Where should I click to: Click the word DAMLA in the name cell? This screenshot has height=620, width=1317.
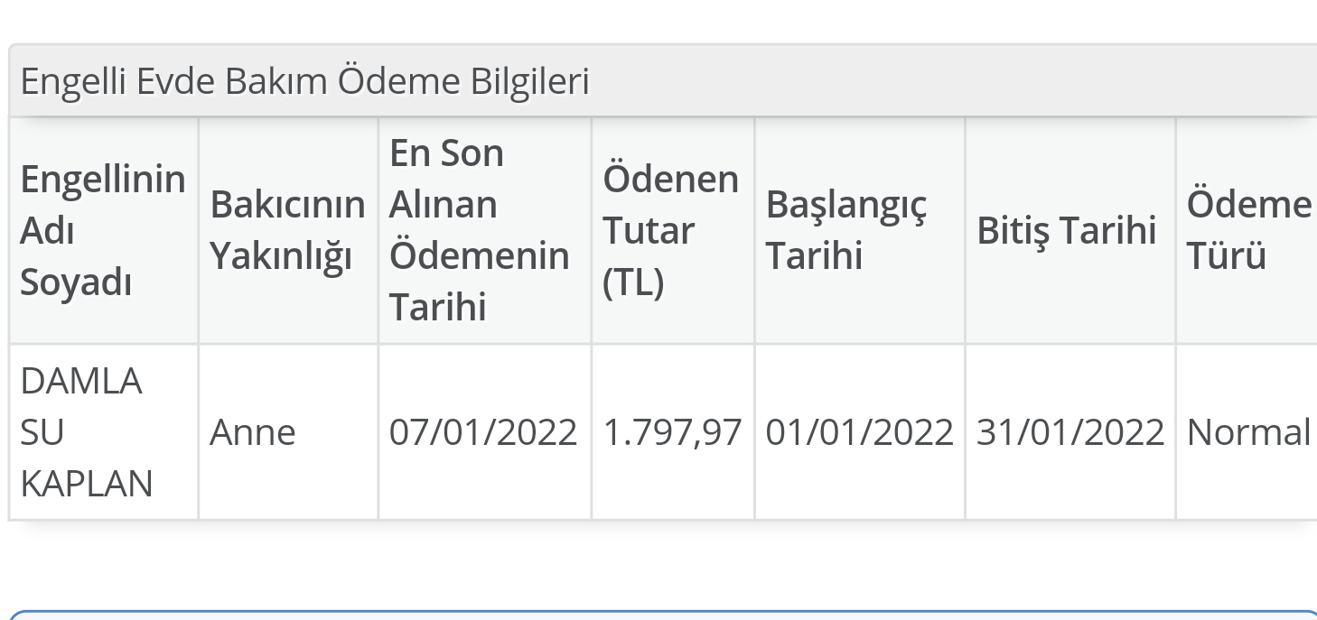click(x=81, y=382)
